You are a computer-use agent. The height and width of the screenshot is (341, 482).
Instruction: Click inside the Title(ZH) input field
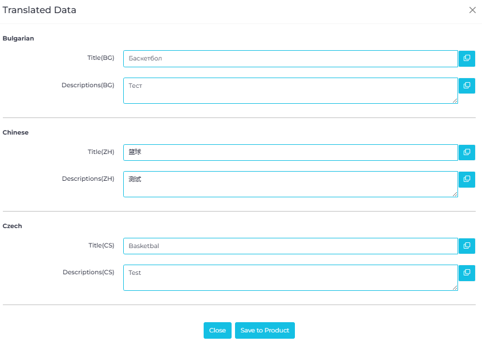click(x=290, y=152)
